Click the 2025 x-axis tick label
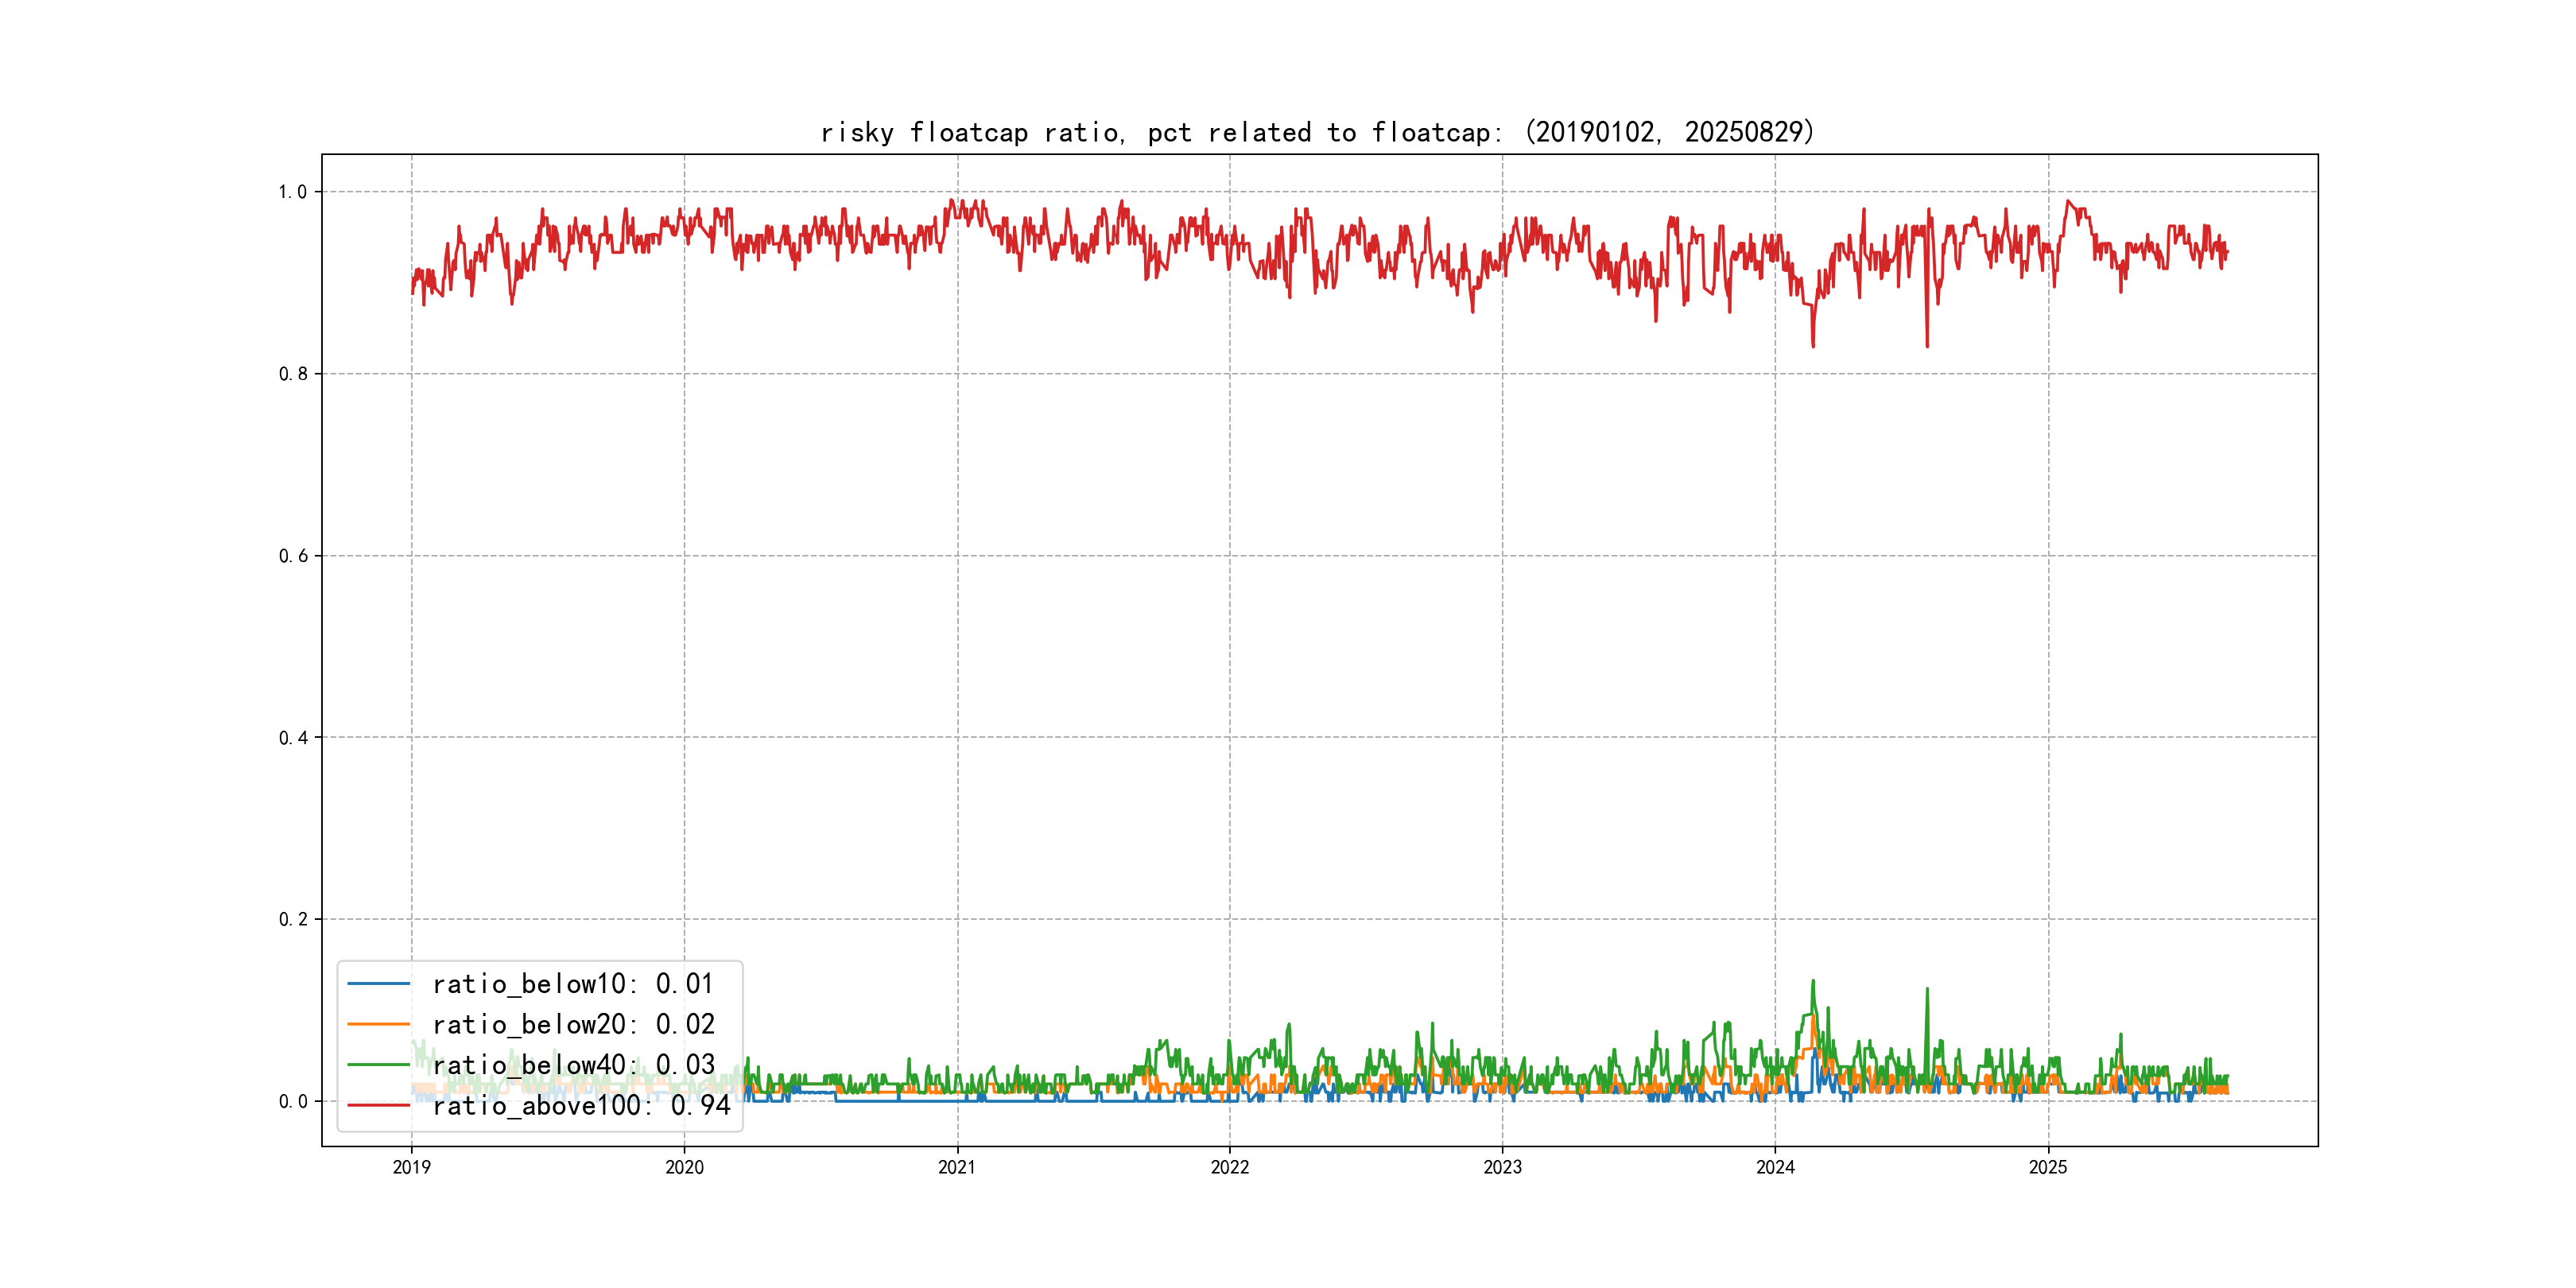 click(x=2048, y=1167)
